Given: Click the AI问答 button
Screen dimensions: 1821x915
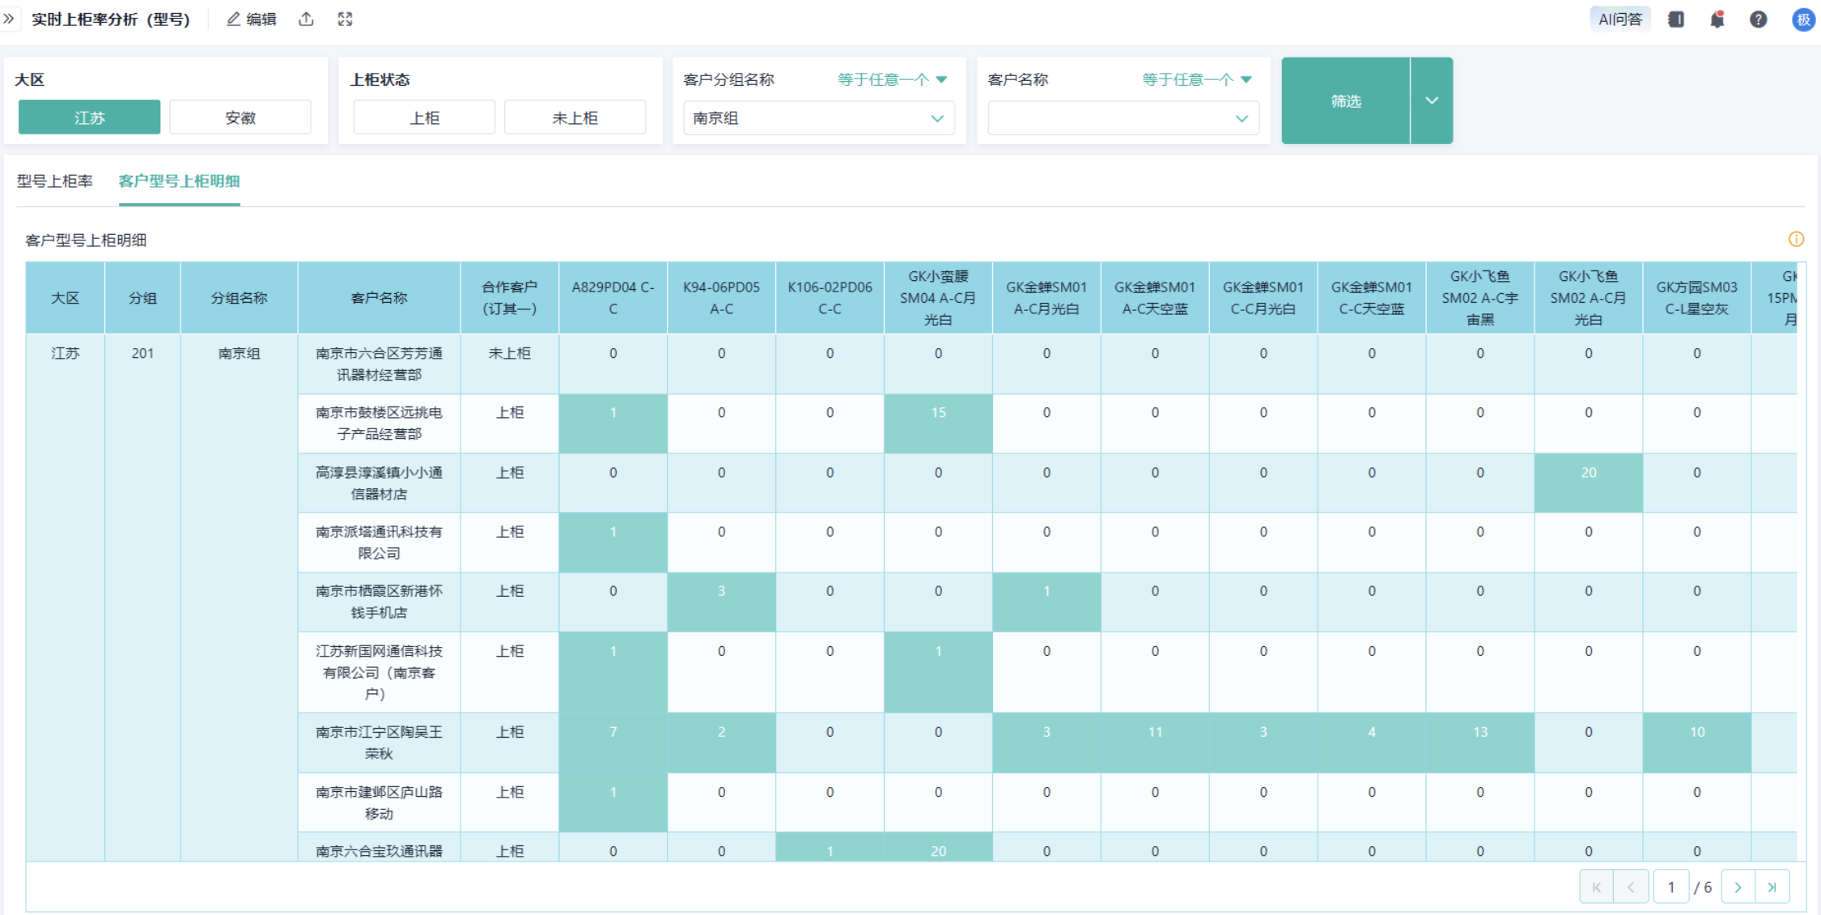Looking at the screenshot, I should (x=1619, y=19).
